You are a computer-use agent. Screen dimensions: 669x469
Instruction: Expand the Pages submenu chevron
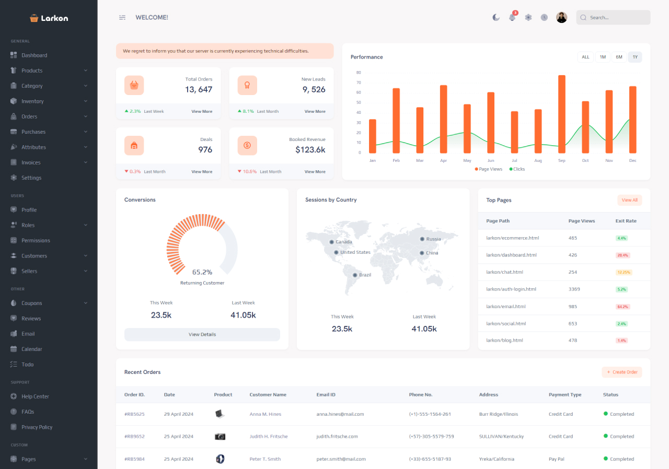tap(86, 459)
